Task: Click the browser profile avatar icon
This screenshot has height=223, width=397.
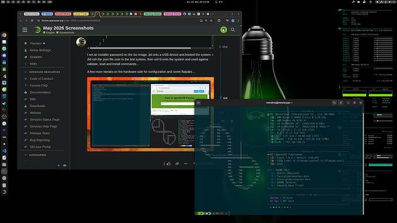Action: point(233,21)
